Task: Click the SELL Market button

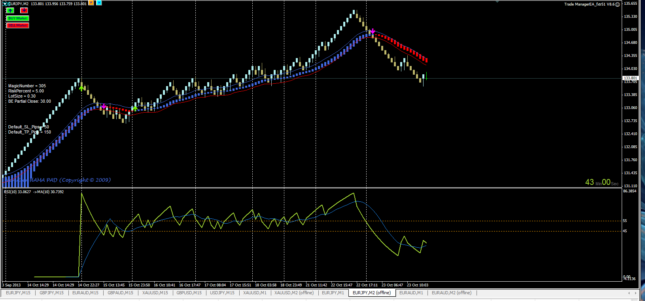Action: (x=18, y=25)
